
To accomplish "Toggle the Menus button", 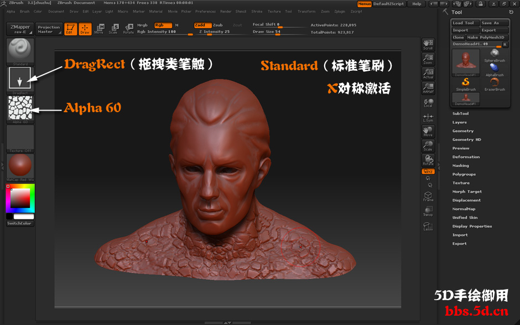I will point(365,4).
